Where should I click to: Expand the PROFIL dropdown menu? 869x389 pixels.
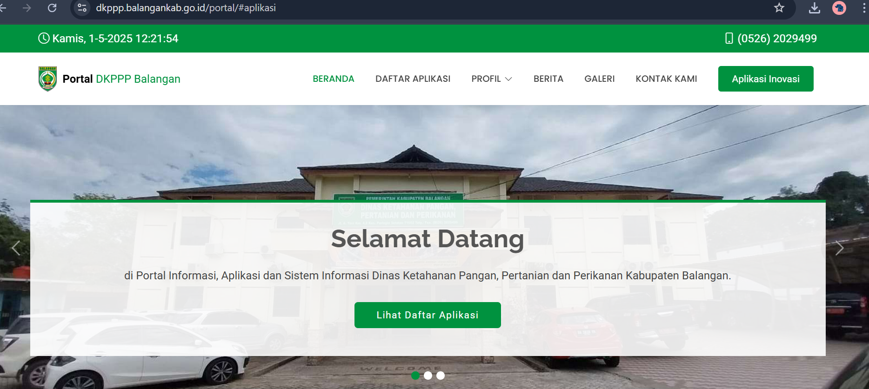[x=492, y=79]
